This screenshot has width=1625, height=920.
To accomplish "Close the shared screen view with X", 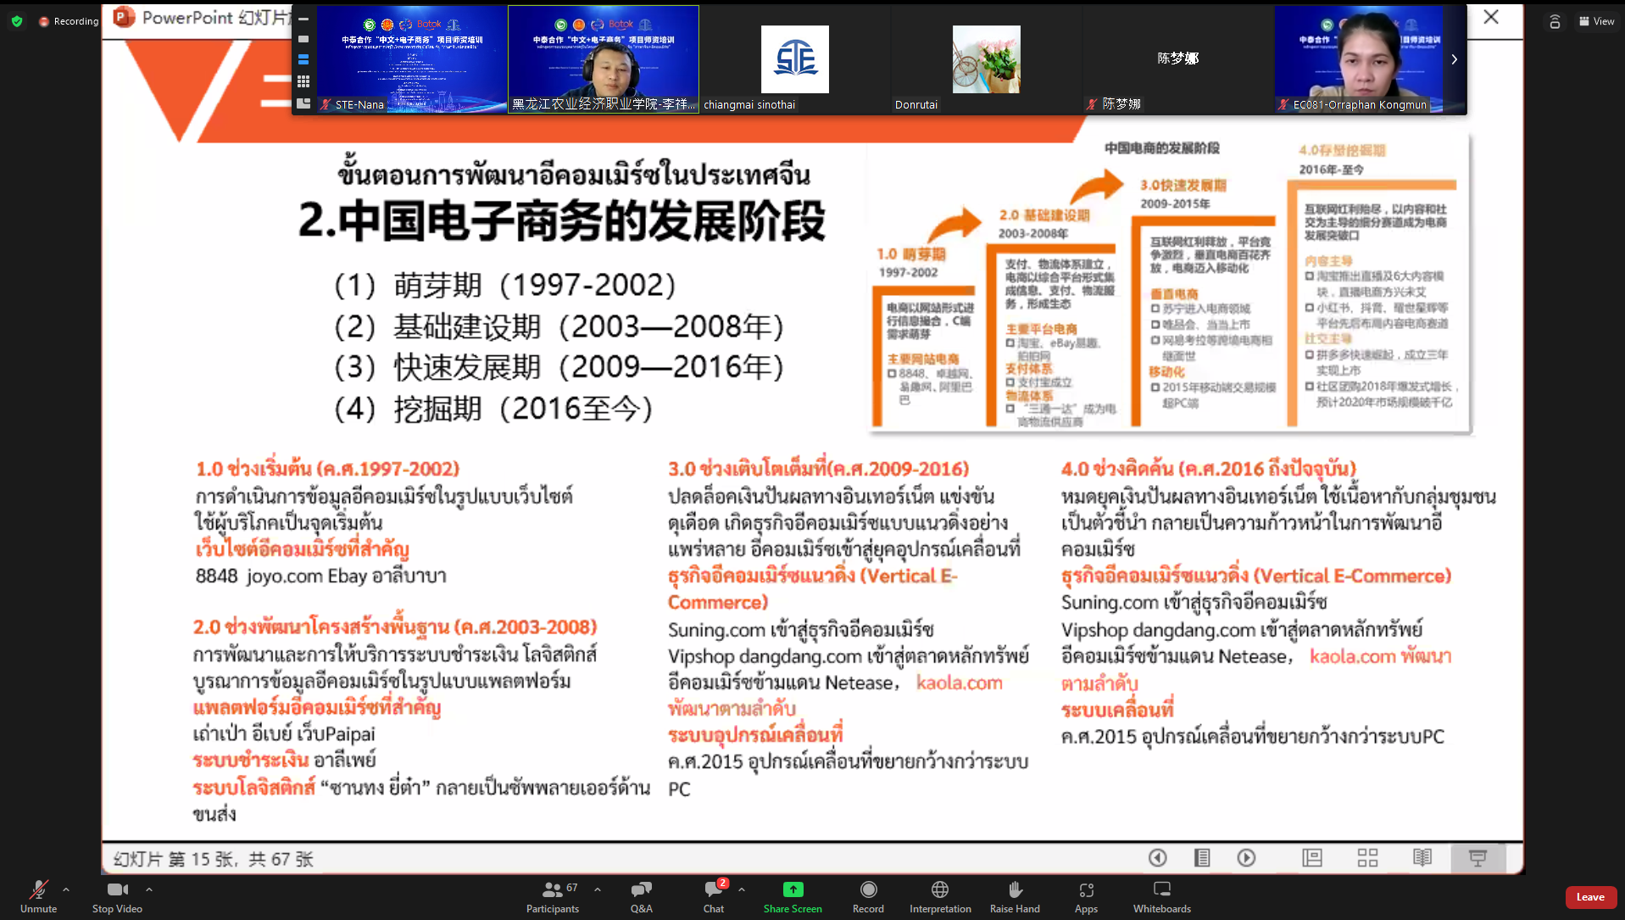I will click(x=1491, y=17).
